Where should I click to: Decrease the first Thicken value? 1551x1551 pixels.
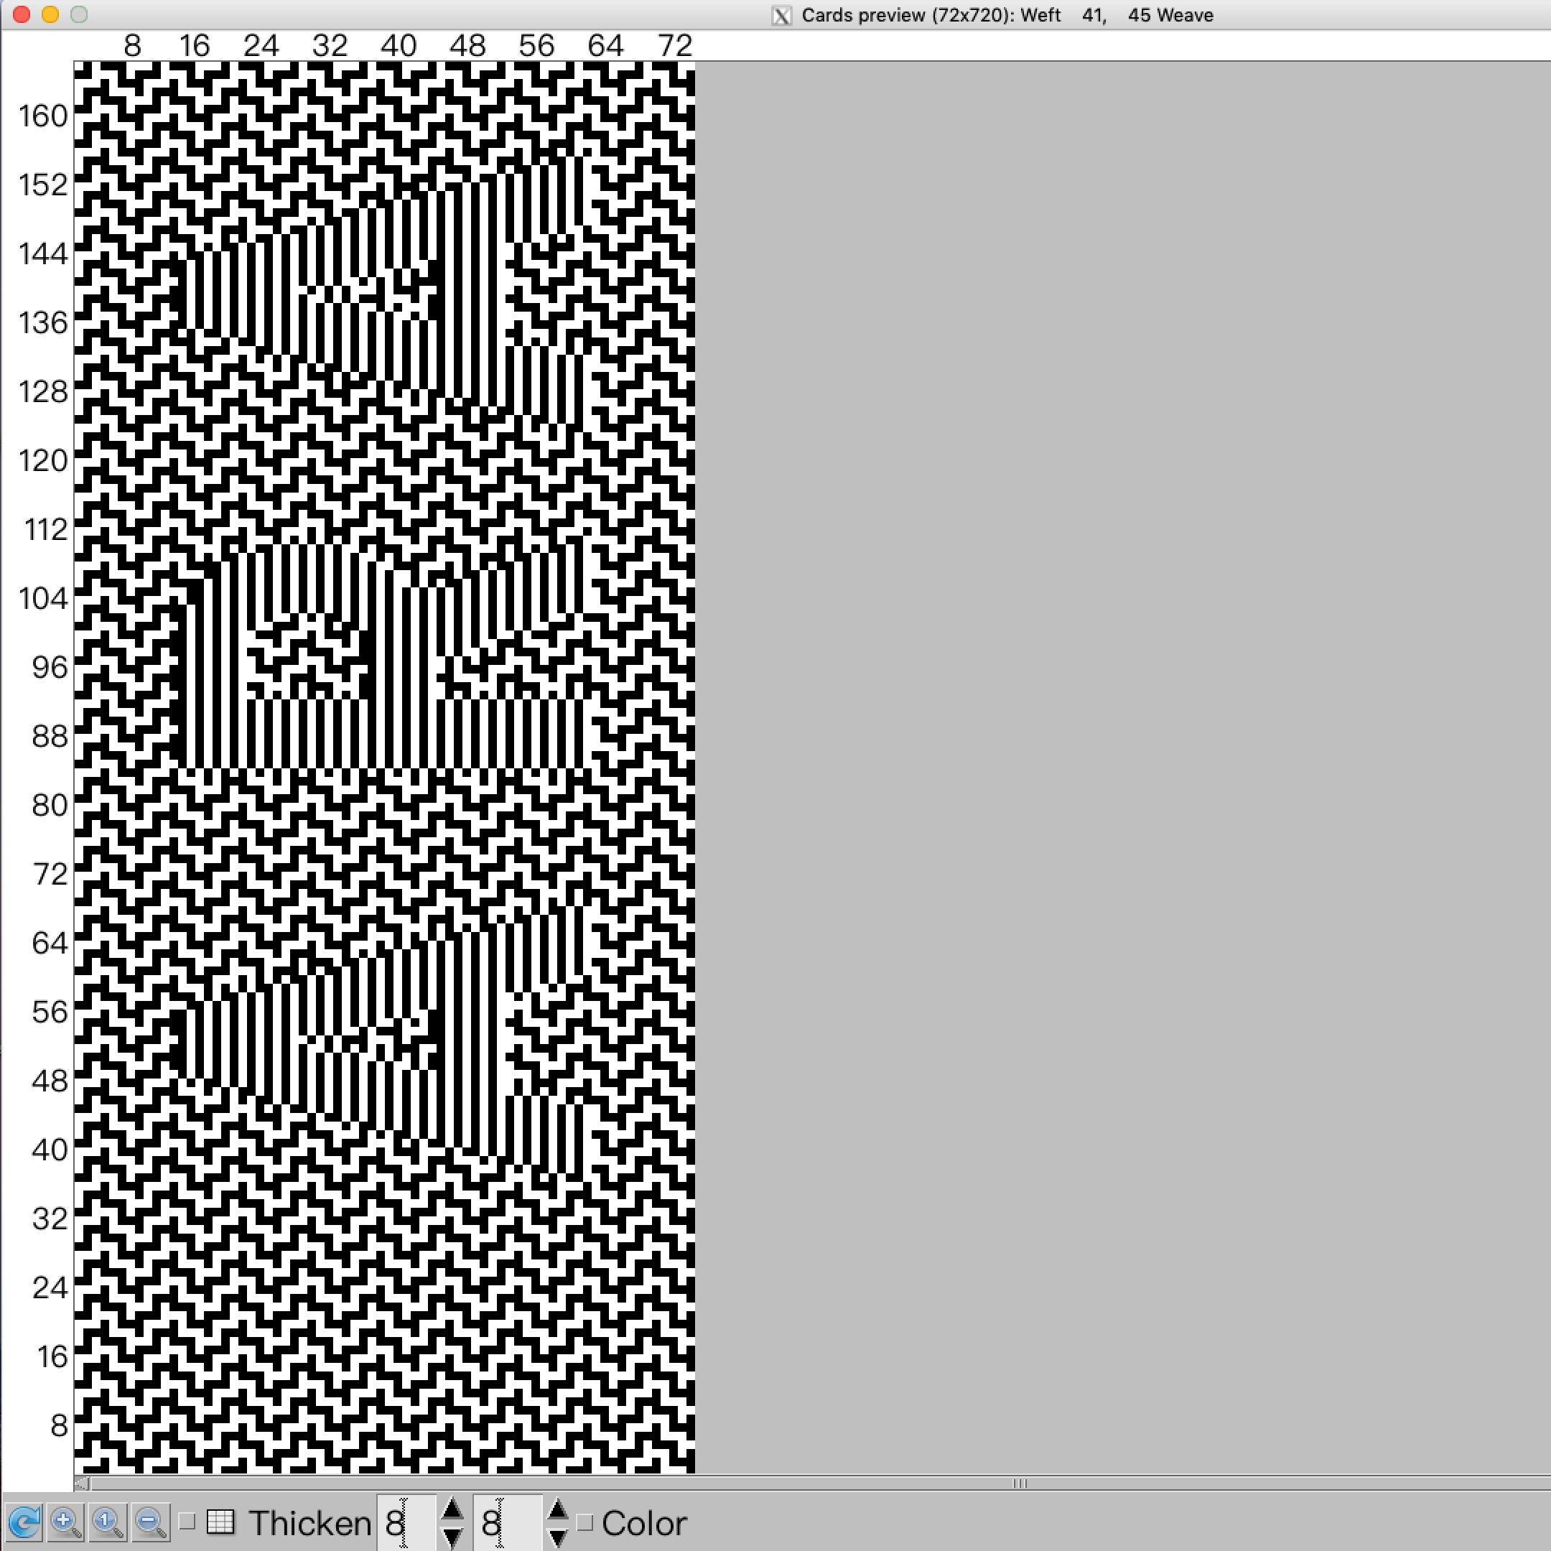point(452,1537)
